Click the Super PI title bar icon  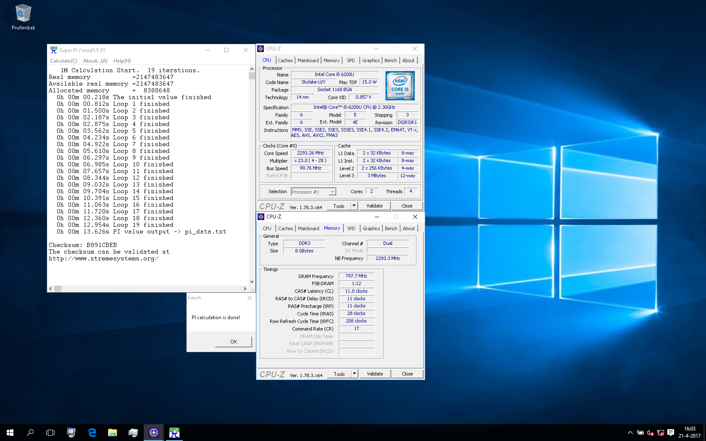[54, 50]
